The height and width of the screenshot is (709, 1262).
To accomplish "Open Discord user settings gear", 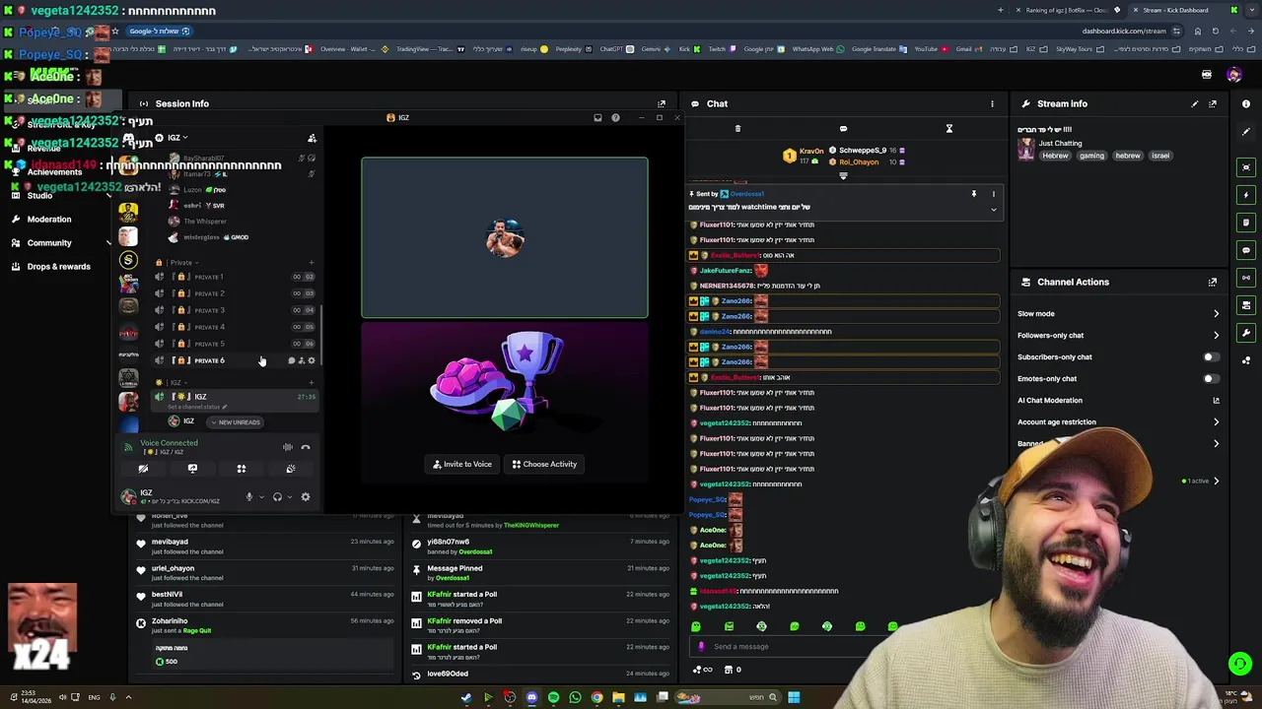I will coord(306,497).
